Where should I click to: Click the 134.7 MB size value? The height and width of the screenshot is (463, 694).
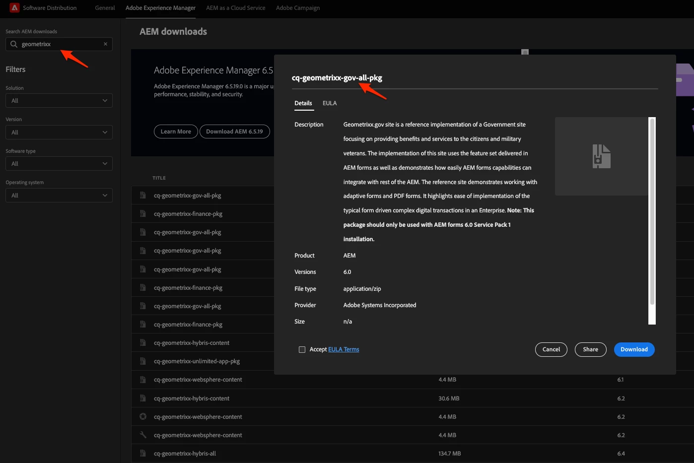pos(450,454)
